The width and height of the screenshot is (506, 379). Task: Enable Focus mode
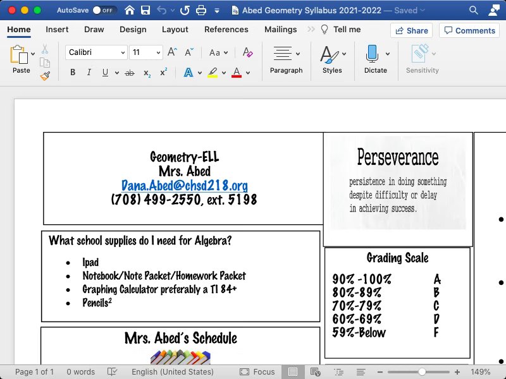click(x=257, y=372)
